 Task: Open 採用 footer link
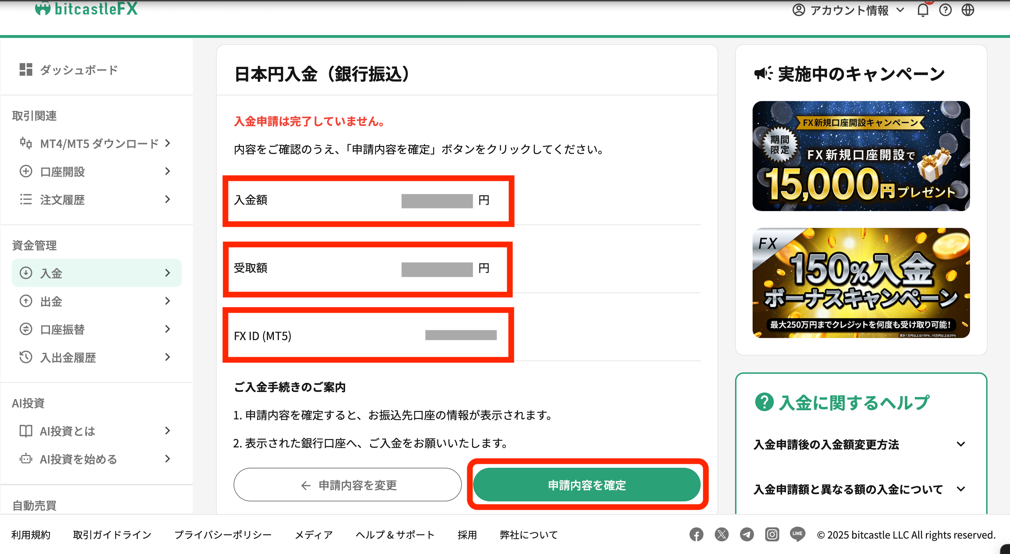pos(467,534)
